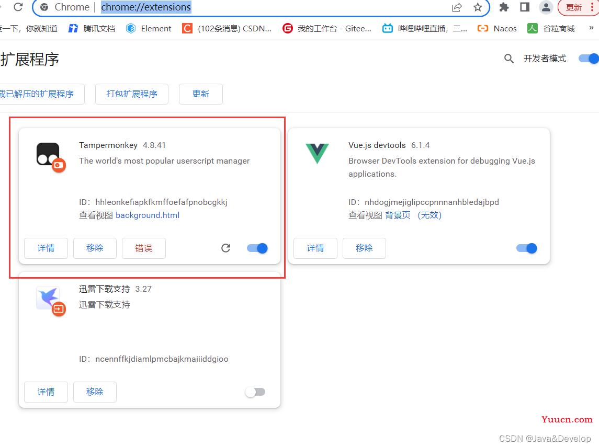Click Tampermonkey 移除 remove button
Screen dimensions: 599x448
pos(95,248)
